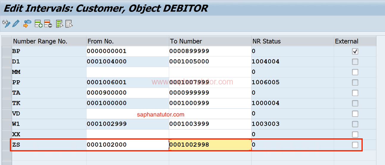Click NR Status value 1006005
Screen dimensions: 385x165
265,82
